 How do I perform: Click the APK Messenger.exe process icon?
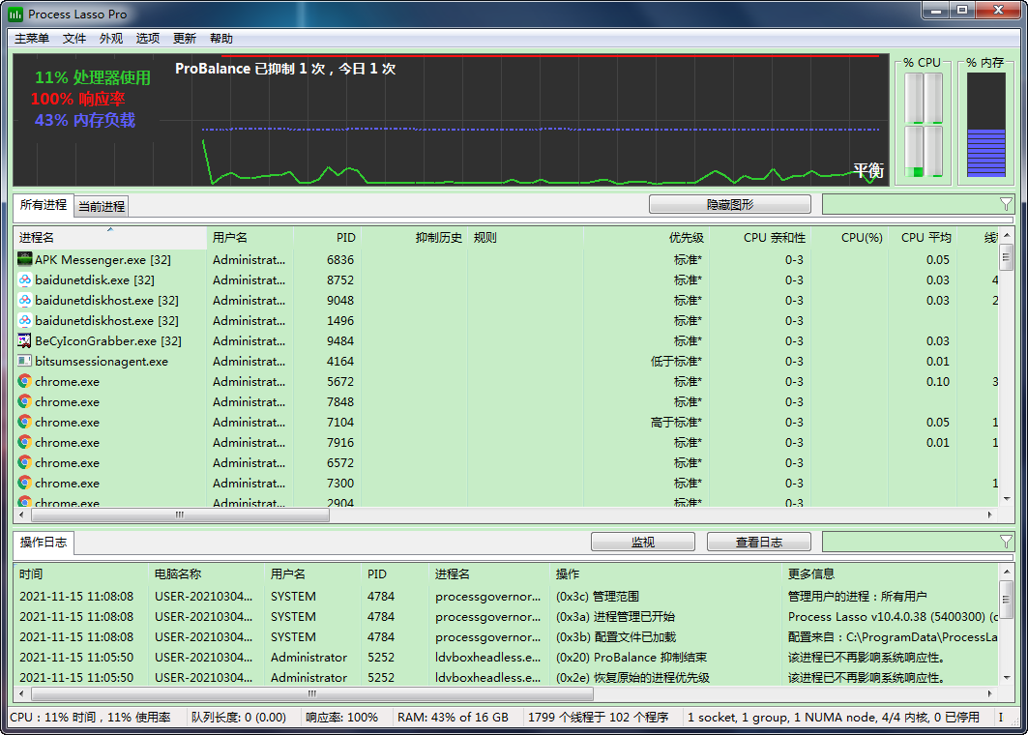pos(25,259)
